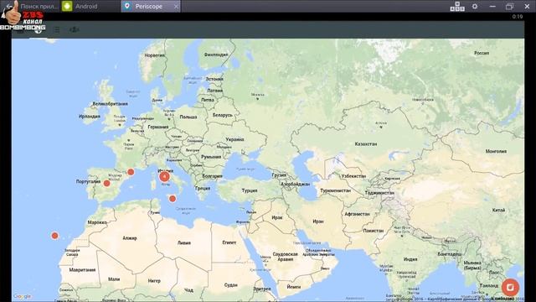Image resolution: width=536 pixels, height=302 pixels.
Task: Open BlueStacks settings gear
Action: coord(475,6)
